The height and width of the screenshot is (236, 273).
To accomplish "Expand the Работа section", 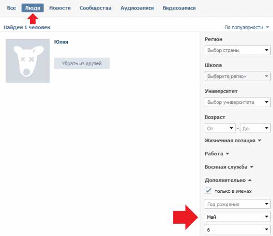I will (x=217, y=154).
